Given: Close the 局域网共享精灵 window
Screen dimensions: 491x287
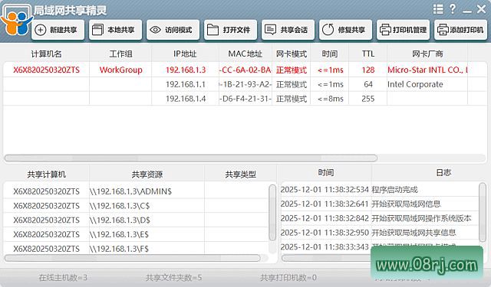Looking at the screenshot, I should pyautogui.click(x=481, y=9).
